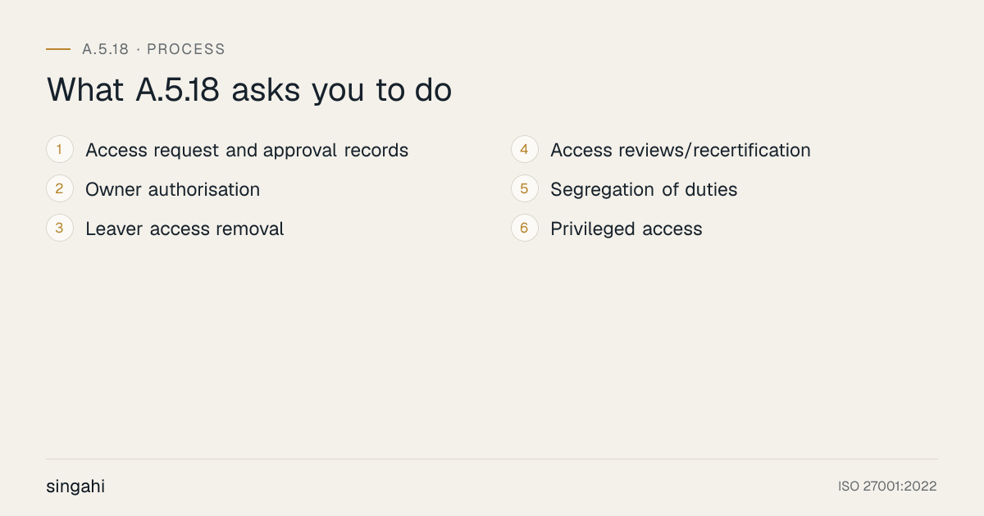984x516 pixels.
Task: Click the number 6 circle badge
Action: click(525, 229)
